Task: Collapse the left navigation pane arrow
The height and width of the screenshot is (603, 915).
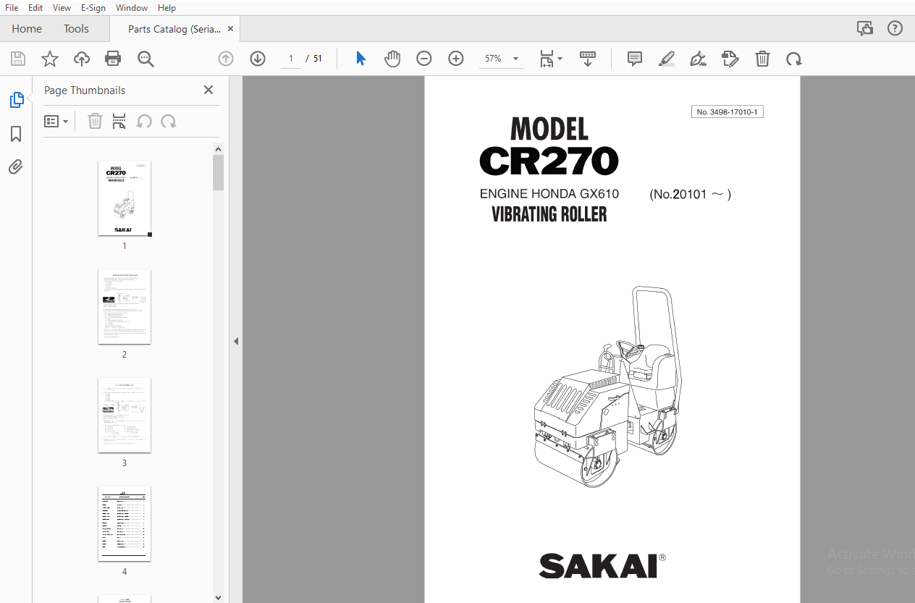Action: click(235, 341)
